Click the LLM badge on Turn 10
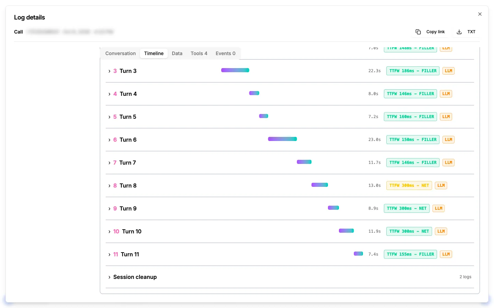Image resolution: width=494 pixels, height=308 pixels. (441, 231)
